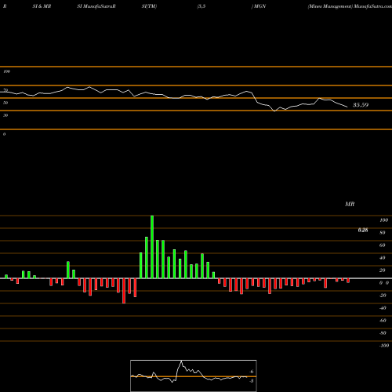Open the mini overview chart at bottom

coord(194,376)
